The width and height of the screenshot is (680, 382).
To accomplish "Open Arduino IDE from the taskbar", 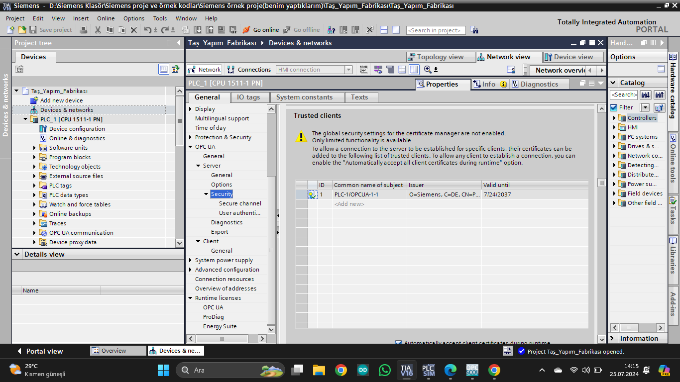I will click(363, 370).
